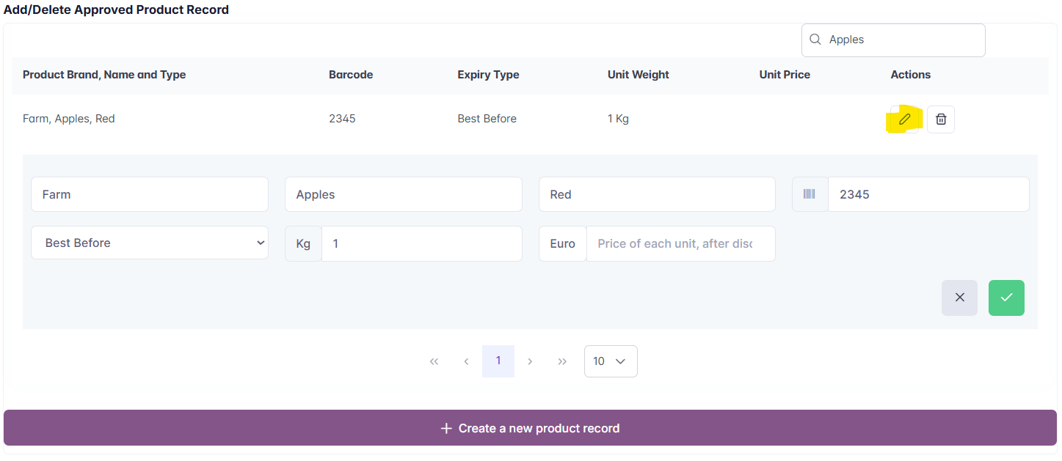
Task: Click the type field containing Red
Action: [657, 194]
